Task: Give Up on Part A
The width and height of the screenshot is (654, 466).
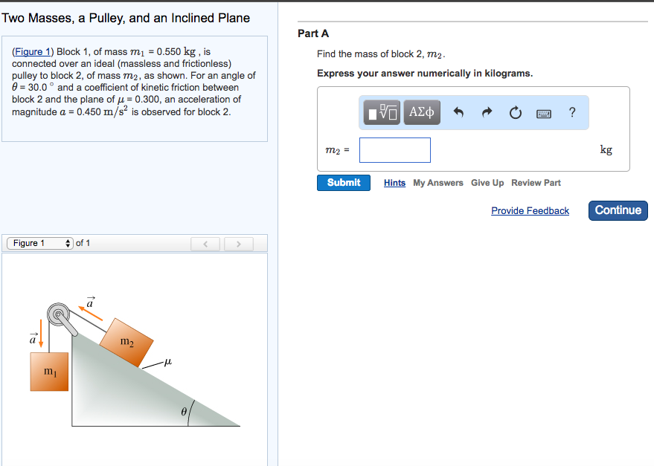Action: 487,183
